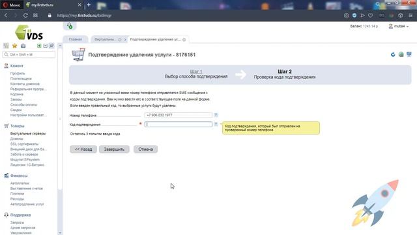Open new browser tab with plus

pos(89,5)
